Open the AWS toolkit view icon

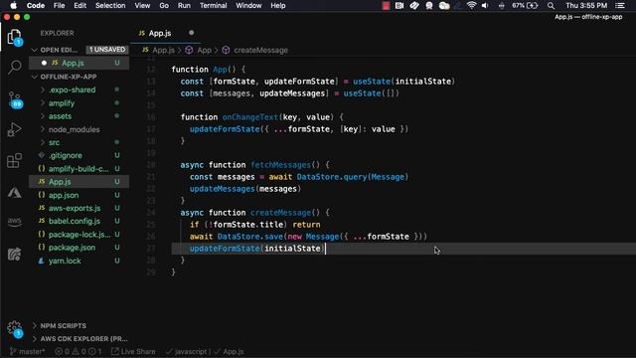14,221
